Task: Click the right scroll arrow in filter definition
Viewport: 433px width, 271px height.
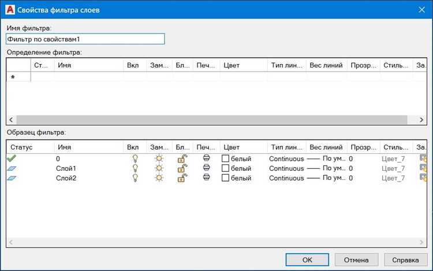Action: [x=421, y=120]
